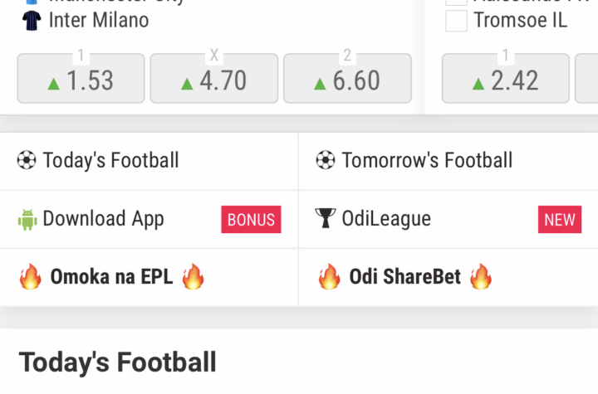Click soccer ball icon beside Tomorrow's Football
The width and height of the screenshot is (598, 394).
pyautogui.click(x=326, y=160)
